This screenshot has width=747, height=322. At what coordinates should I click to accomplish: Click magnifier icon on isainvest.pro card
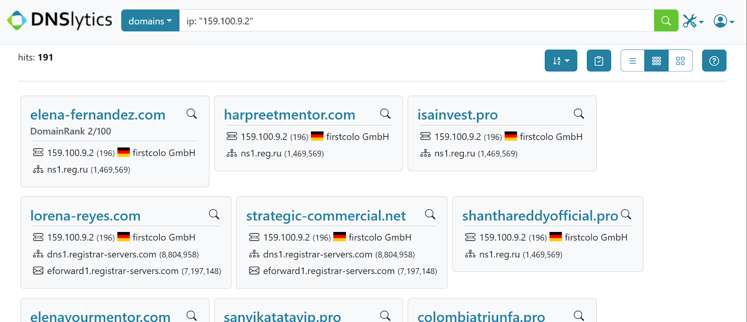579,113
